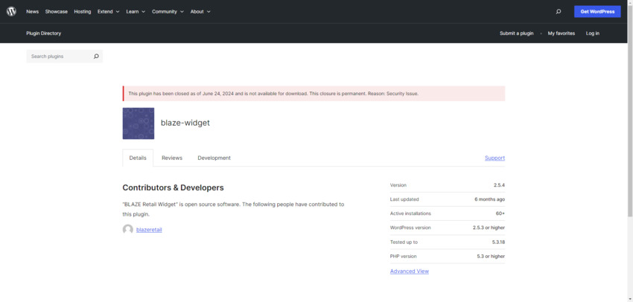Open the site search magnifier icon
The image size is (633, 302).
click(559, 11)
